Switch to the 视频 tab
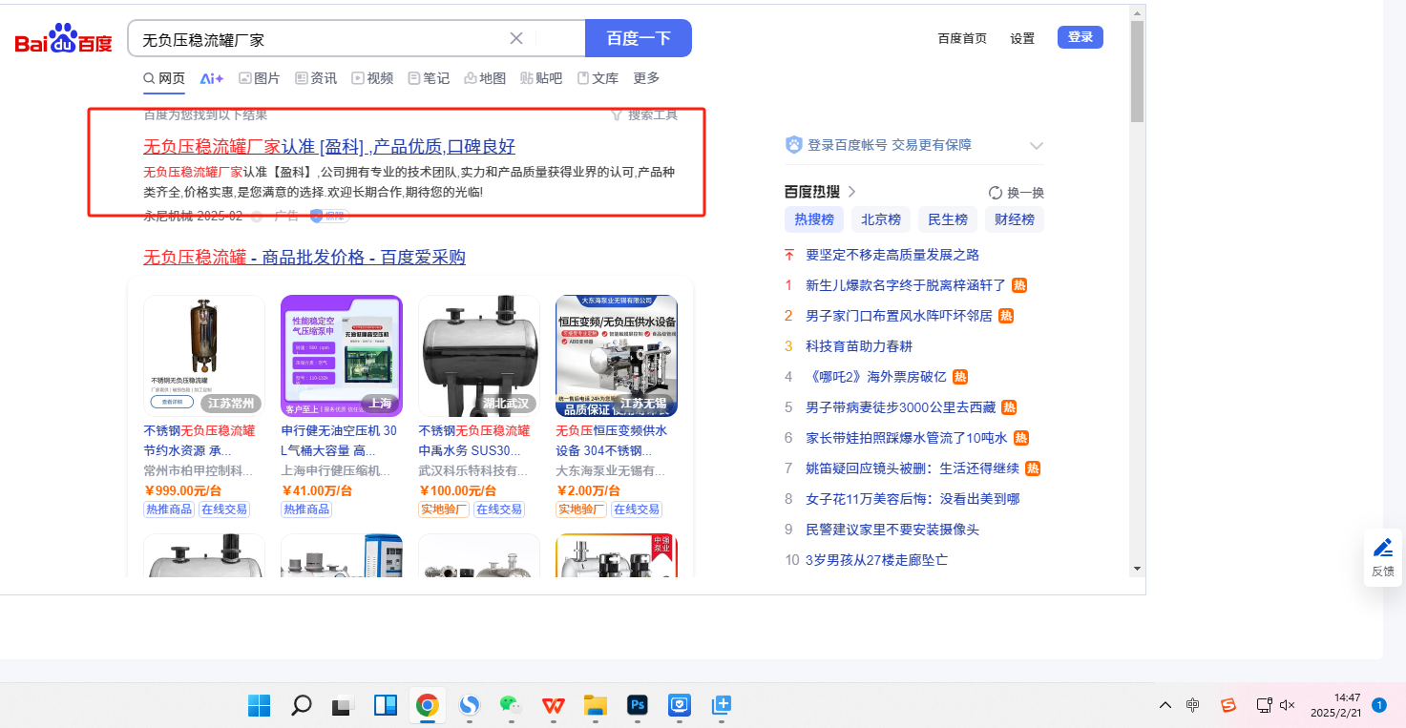The image size is (1406, 728). click(x=372, y=78)
